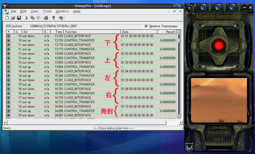Image resolution: width=255 pixels, height=154 pixels.
Task: Click the Open file toolbar icon
Action: click(13, 18)
